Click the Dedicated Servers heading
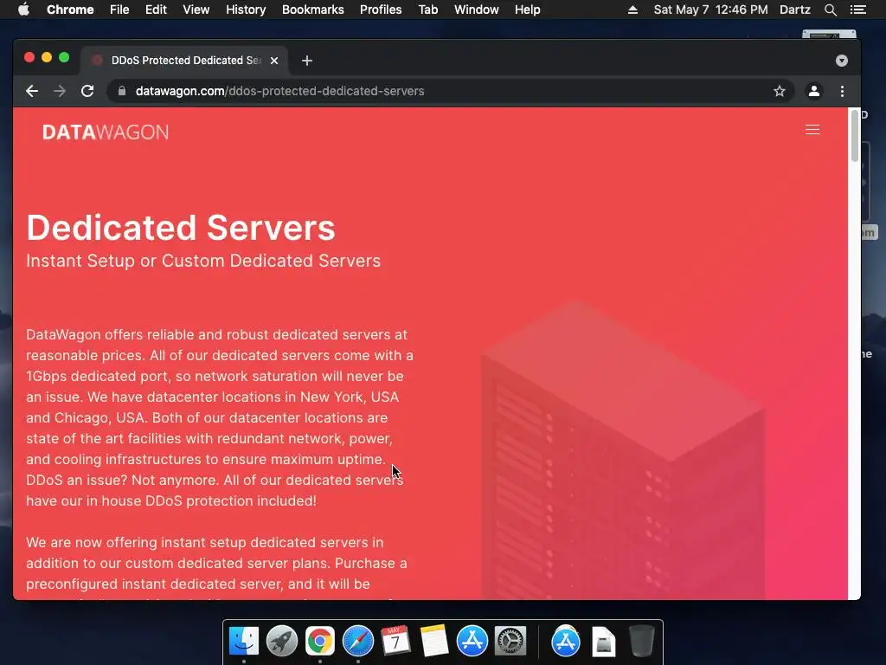 tap(181, 228)
